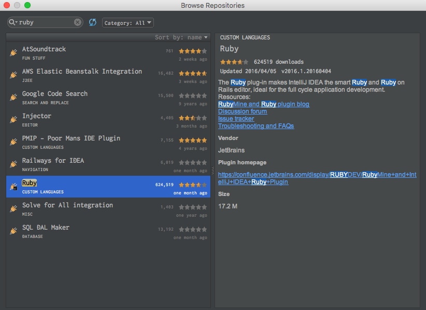The height and width of the screenshot is (310, 426).
Task: Click the MISC category label
Action: 27,214
